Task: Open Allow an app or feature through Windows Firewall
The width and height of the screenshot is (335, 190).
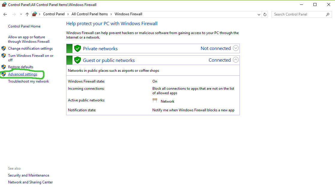Action: 29,39
